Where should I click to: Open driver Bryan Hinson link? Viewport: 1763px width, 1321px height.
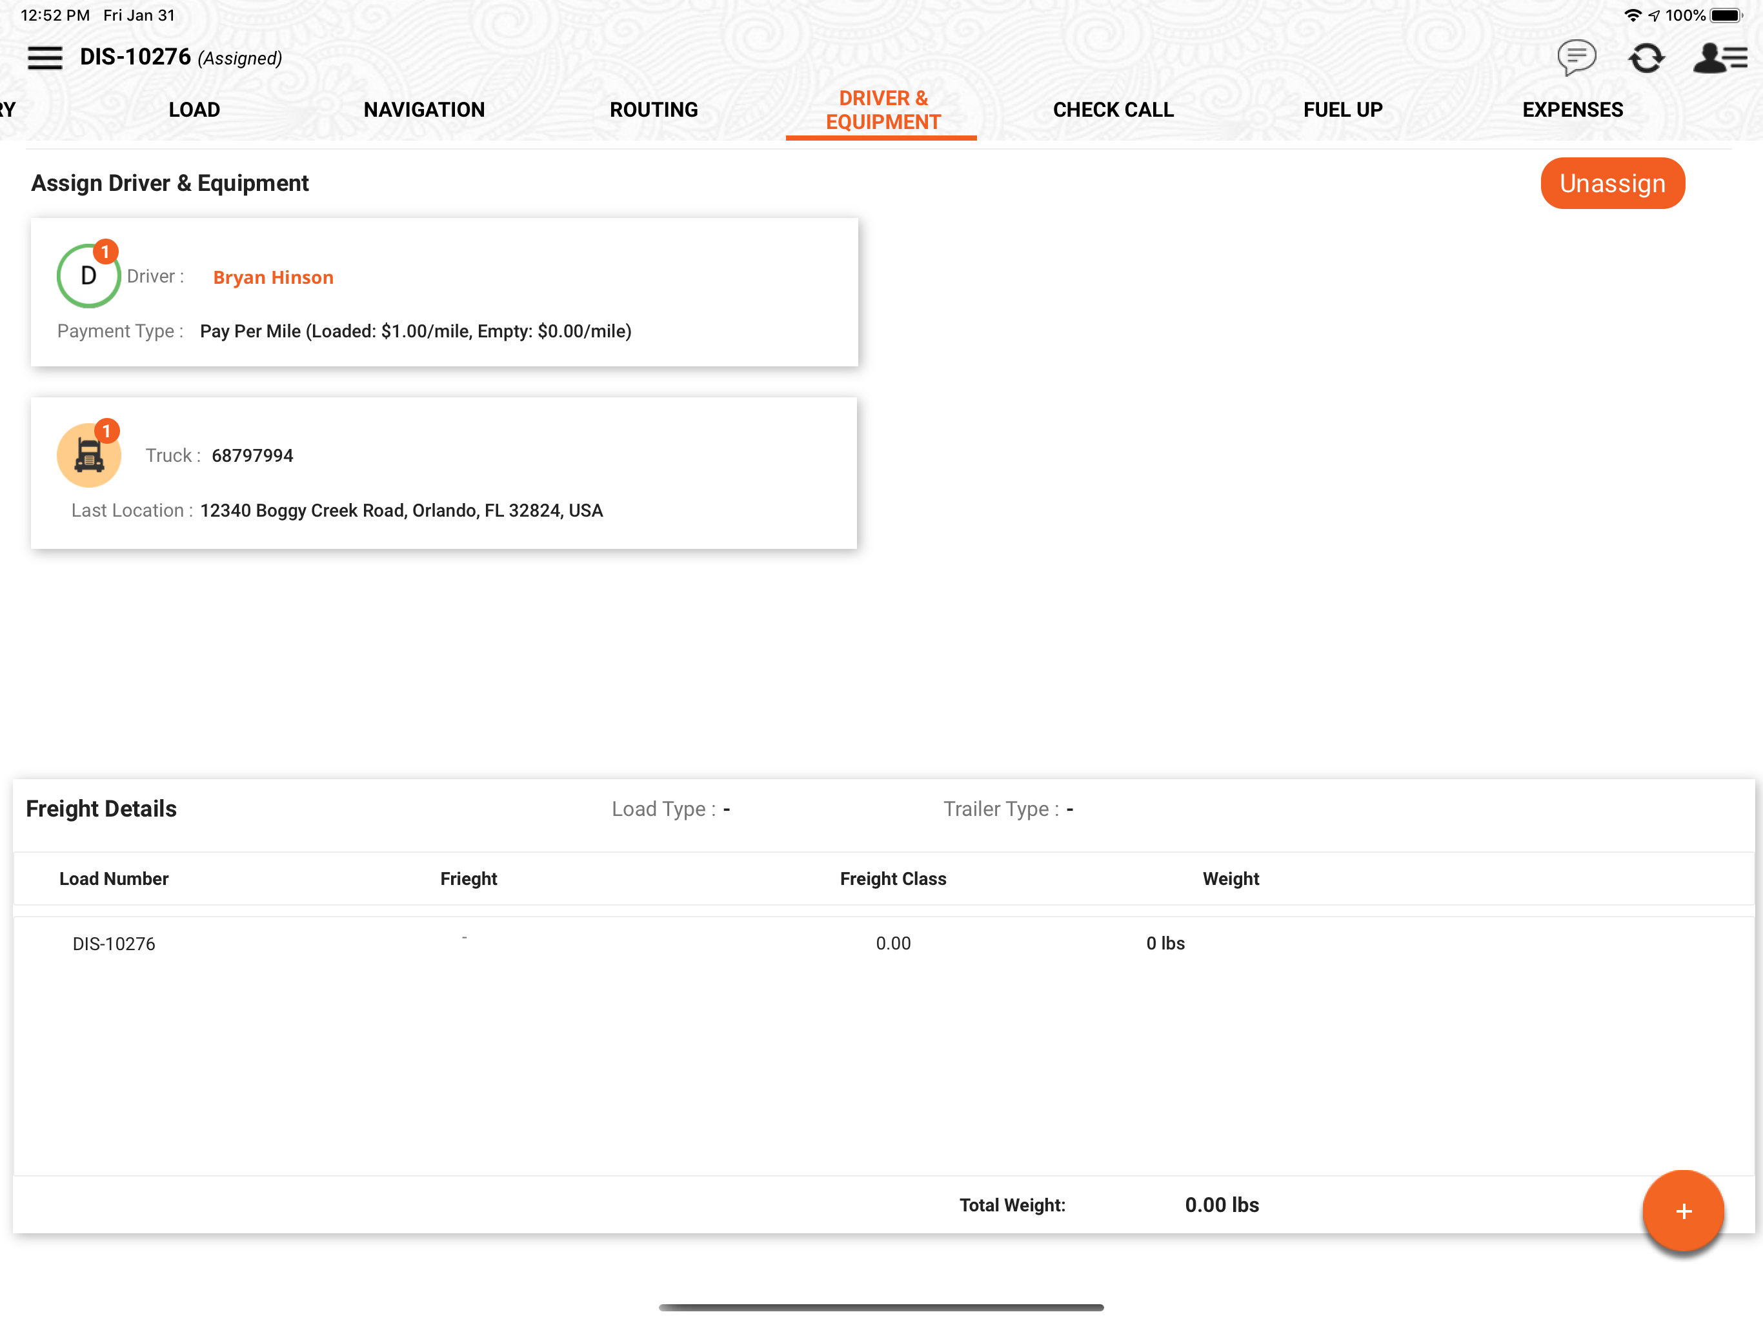pos(272,277)
